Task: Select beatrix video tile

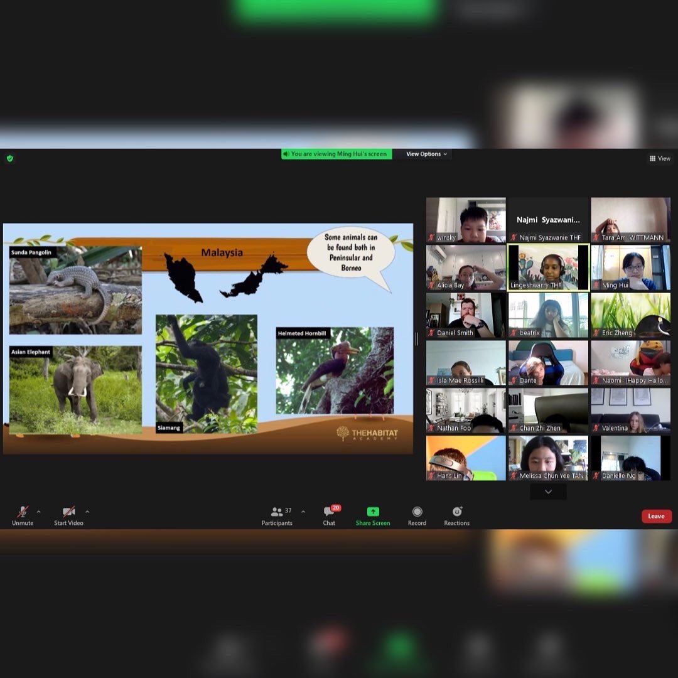Action: 548,315
